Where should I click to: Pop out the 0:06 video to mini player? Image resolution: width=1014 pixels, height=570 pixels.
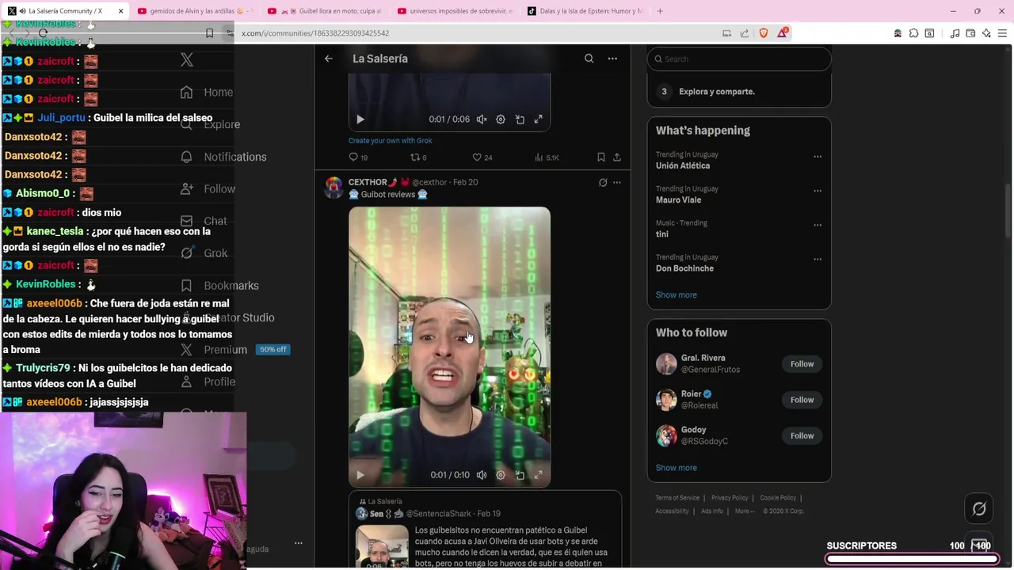tap(520, 120)
